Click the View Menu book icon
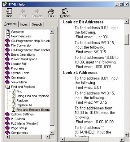 coord(7,82)
